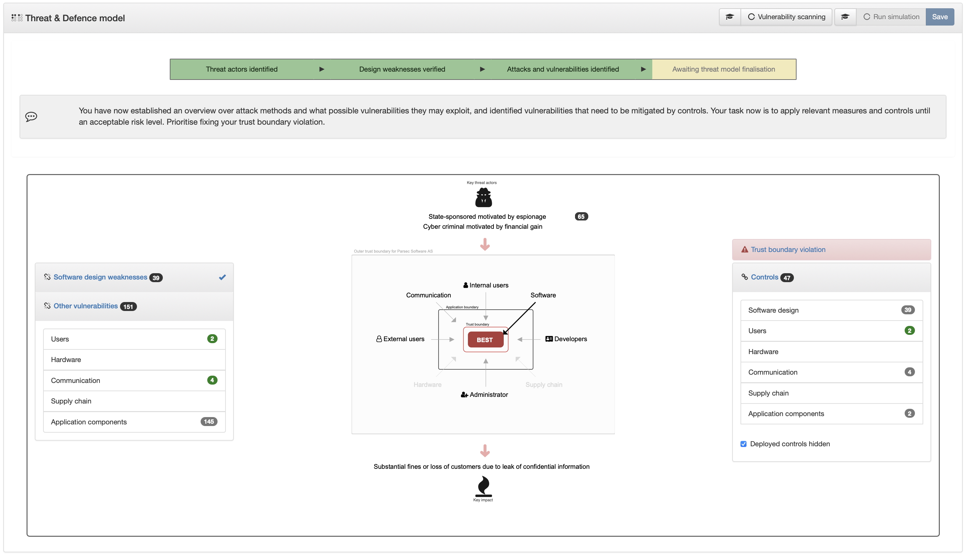Select Threat actors identified stage
This screenshot has width=967, height=555.
pyautogui.click(x=242, y=69)
